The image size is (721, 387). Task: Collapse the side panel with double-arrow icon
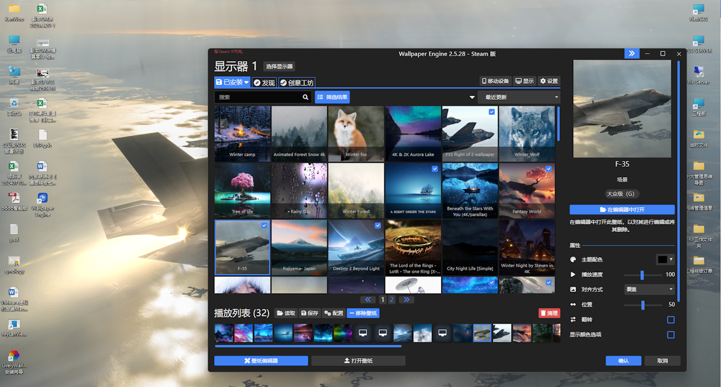tap(632, 54)
